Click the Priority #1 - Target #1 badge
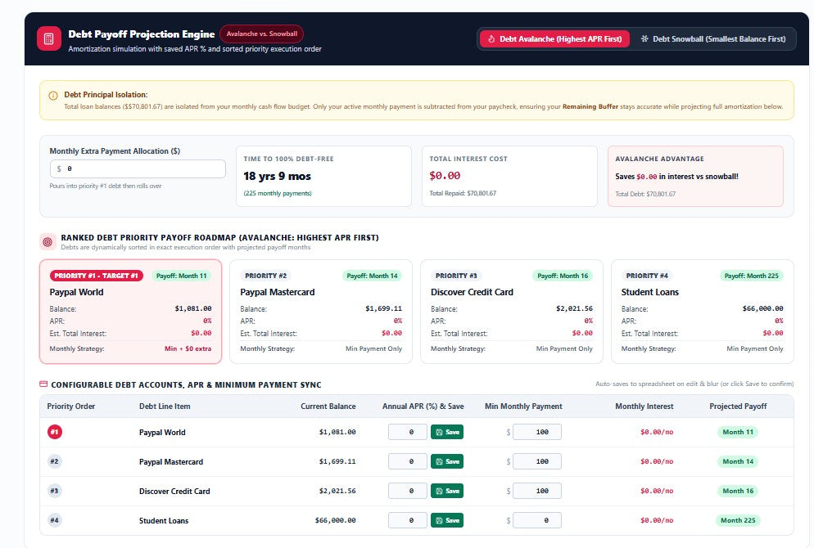The image size is (814, 548). point(96,276)
